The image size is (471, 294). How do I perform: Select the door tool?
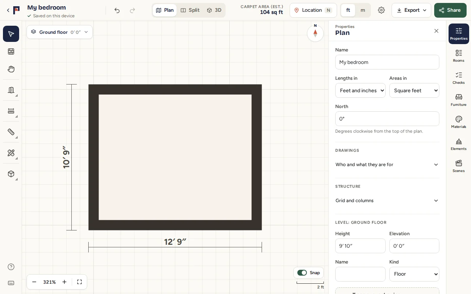pos(11,90)
